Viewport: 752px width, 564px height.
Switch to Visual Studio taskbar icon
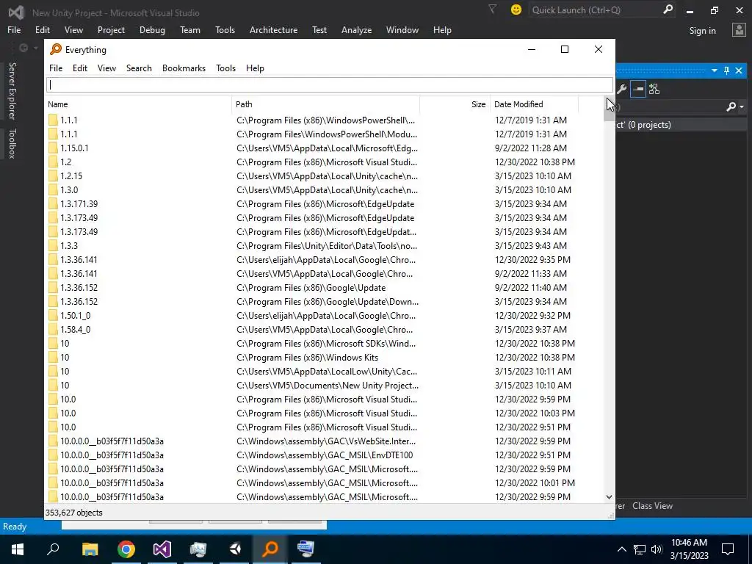162,549
